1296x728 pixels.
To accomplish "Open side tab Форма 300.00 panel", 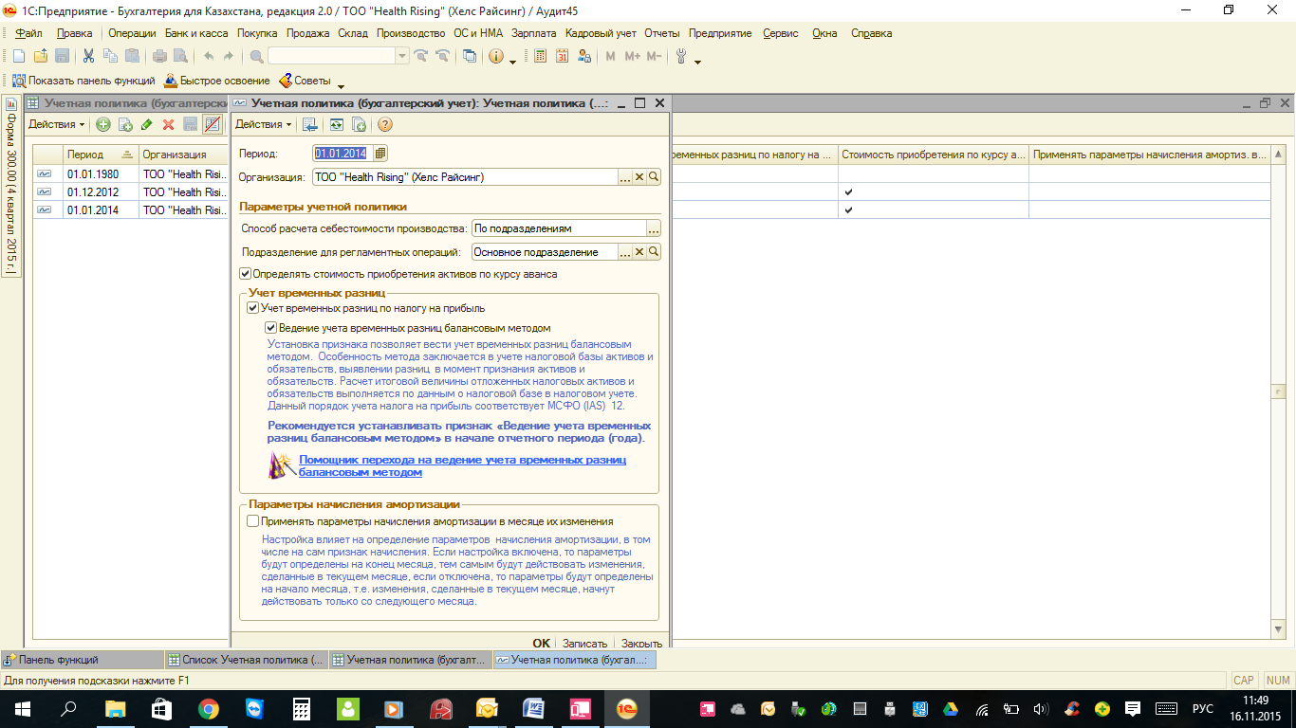I will (x=11, y=184).
